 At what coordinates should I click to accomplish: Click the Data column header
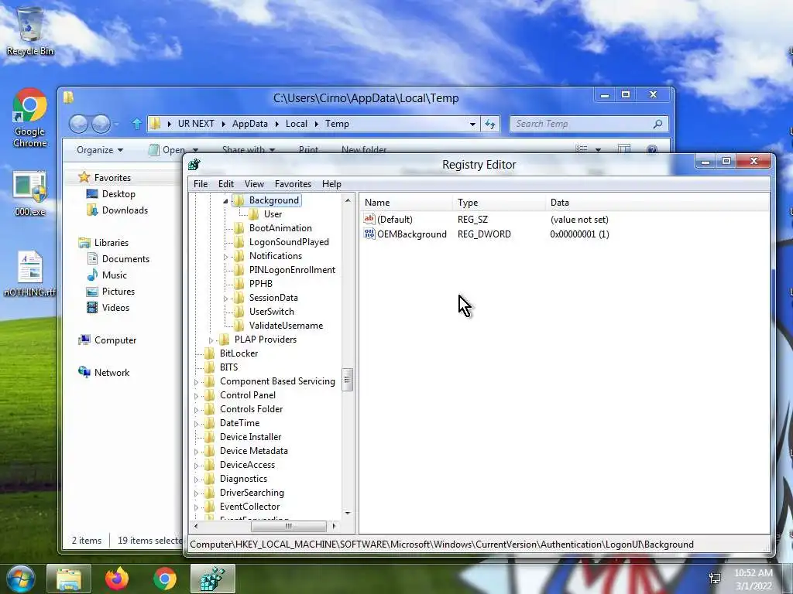tap(657, 203)
